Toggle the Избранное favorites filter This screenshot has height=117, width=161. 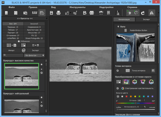point(24,41)
